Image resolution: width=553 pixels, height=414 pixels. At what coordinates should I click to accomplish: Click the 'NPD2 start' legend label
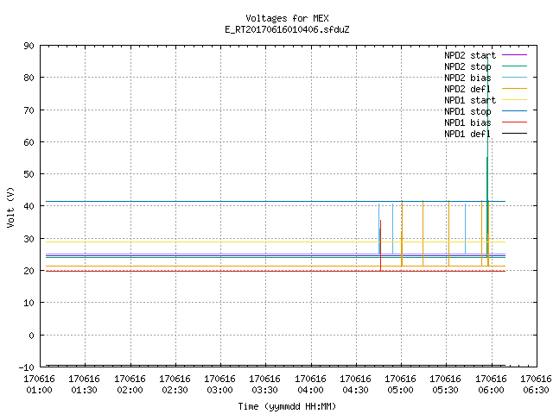point(470,55)
